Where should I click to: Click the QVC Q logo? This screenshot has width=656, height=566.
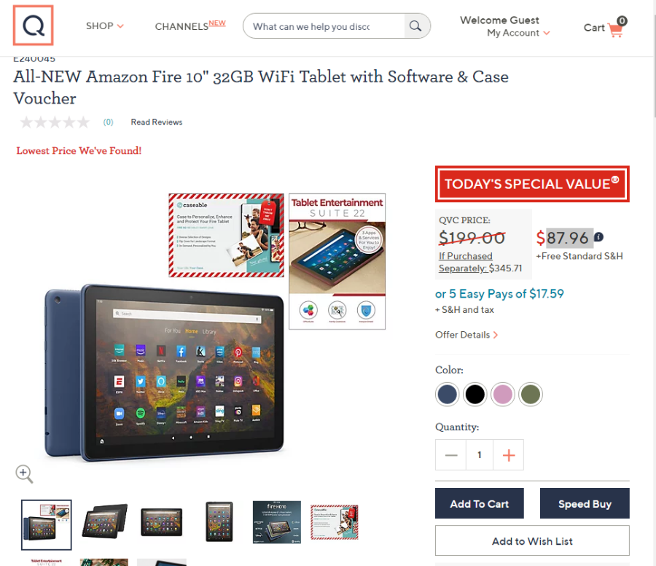33,26
